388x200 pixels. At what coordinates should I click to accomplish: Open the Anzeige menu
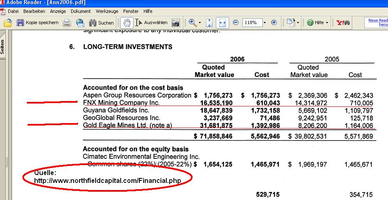(58, 11)
